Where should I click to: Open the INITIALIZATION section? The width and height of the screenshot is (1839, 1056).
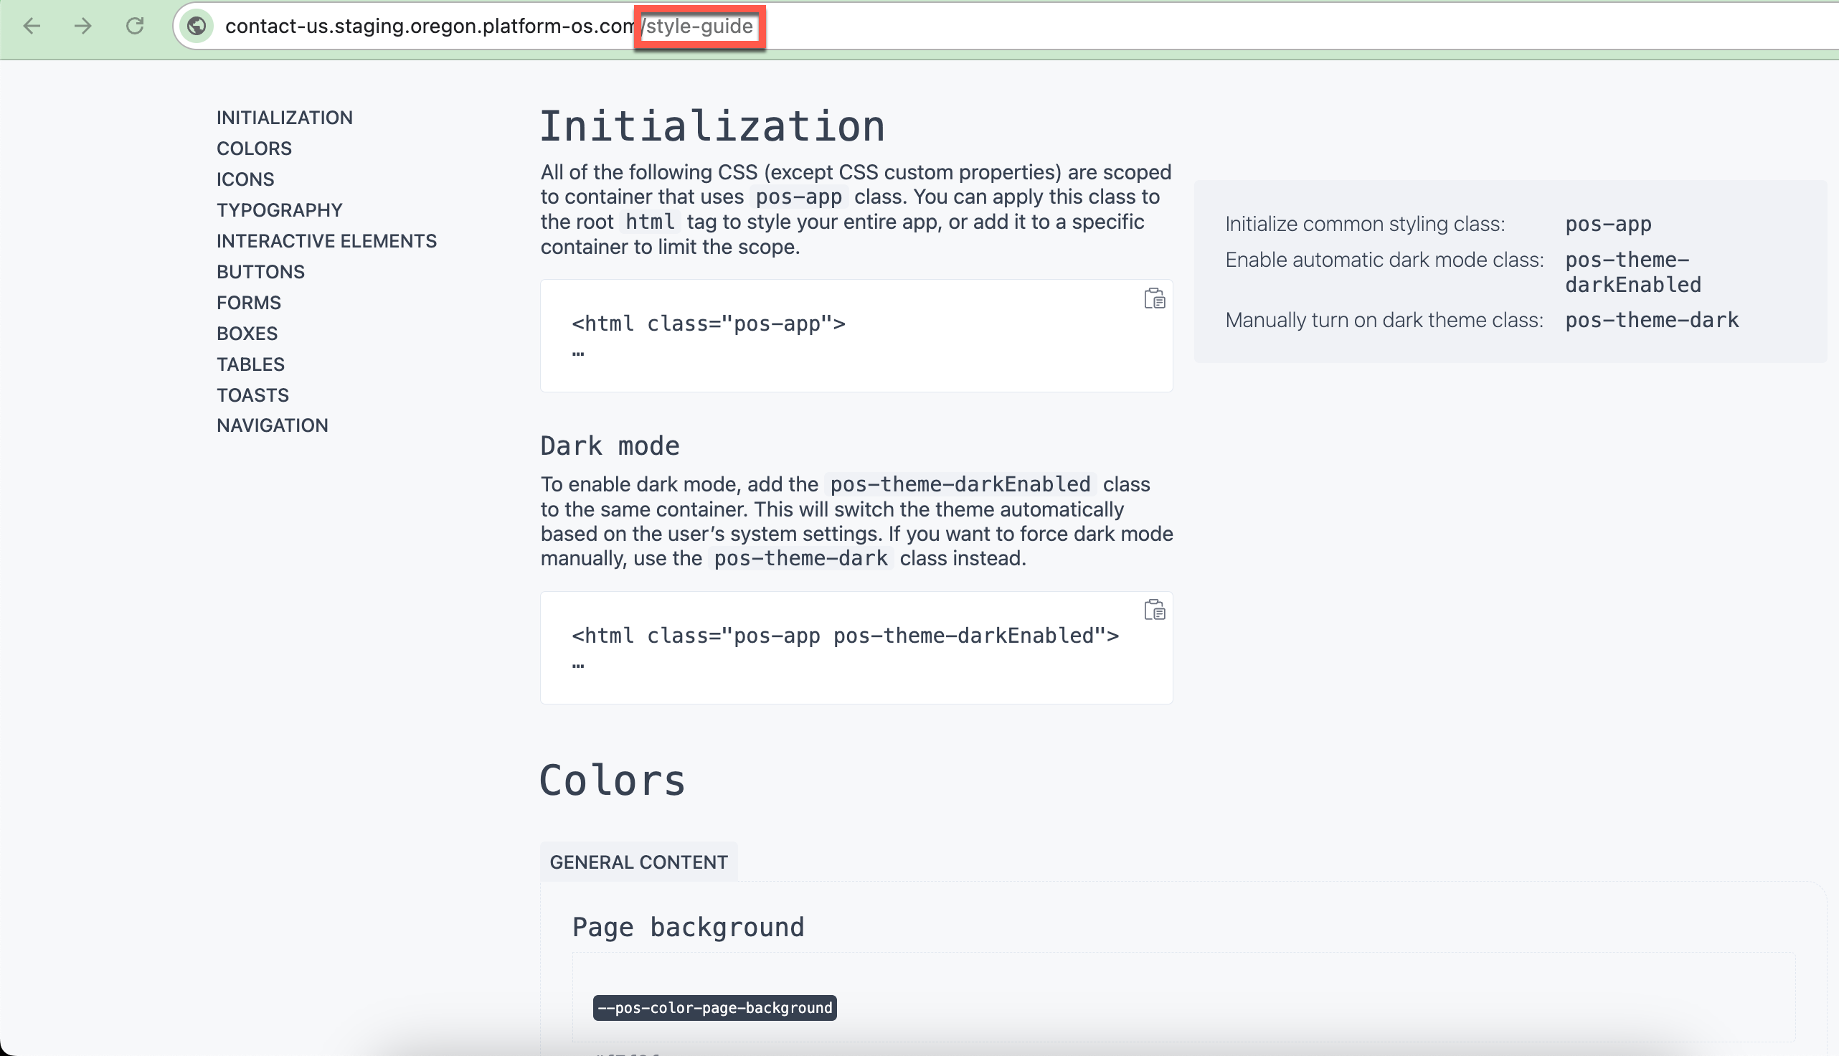pos(284,117)
